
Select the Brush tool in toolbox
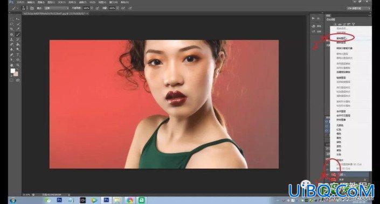coord(18,34)
